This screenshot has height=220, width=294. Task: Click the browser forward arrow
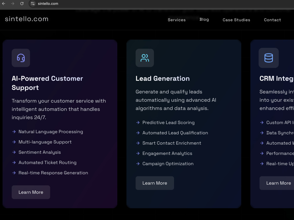click(13, 4)
